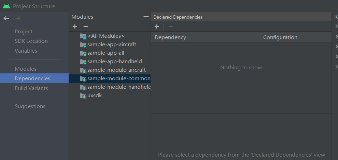Select the sample-app-all module
Viewport: 338px width, 160px height.
point(105,53)
